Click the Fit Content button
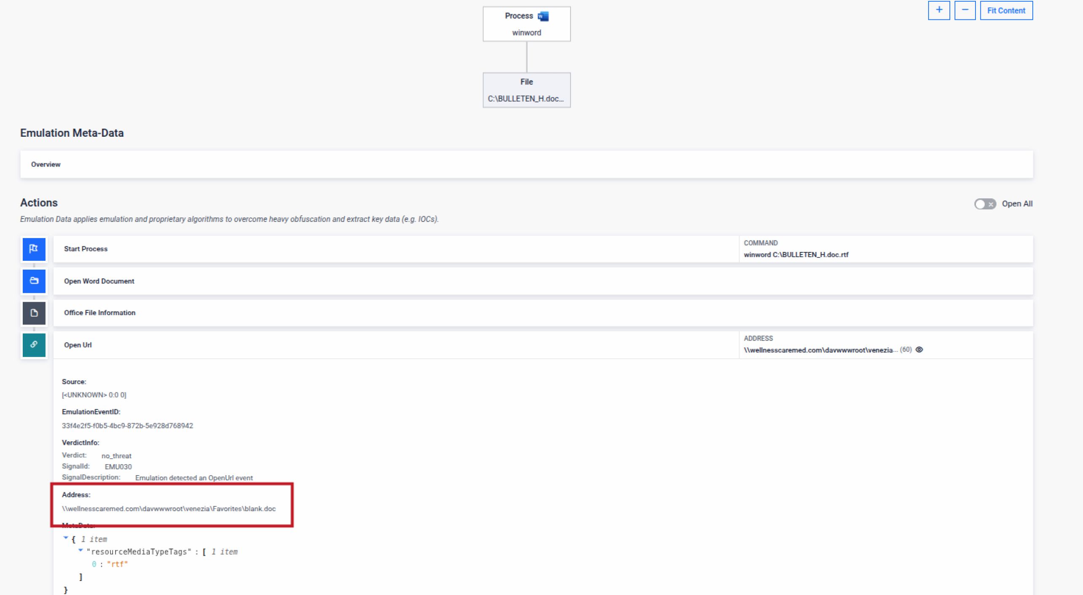 [1006, 11]
